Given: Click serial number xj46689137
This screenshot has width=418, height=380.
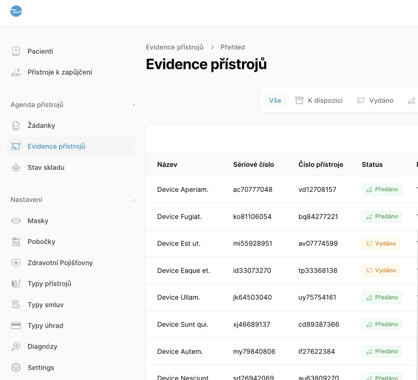Looking at the screenshot, I should tap(251, 324).
